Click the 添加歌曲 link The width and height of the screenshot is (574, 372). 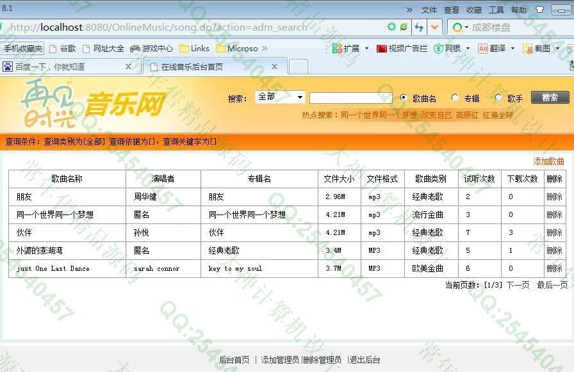pos(549,161)
